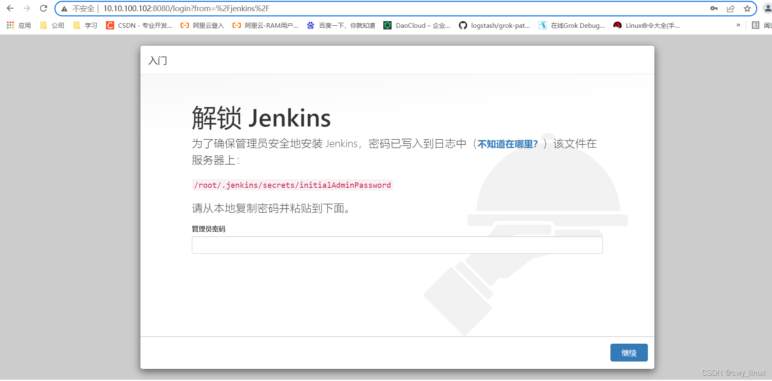
Task: Open the 学习 bookmark folder
Action: click(x=86, y=25)
